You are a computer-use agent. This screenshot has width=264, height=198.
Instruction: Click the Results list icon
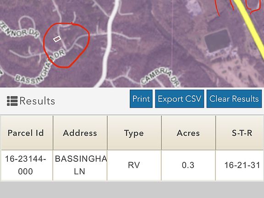(x=12, y=101)
